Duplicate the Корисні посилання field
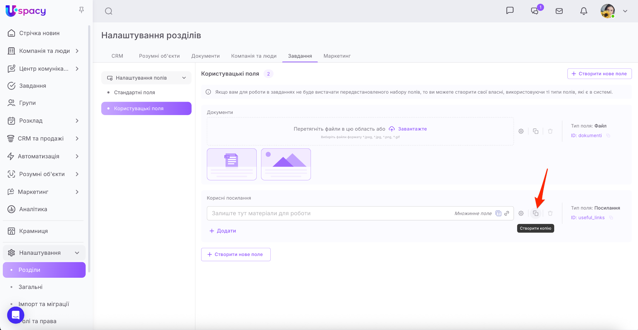The height and width of the screenshot is (330, 638). [536, 213]
